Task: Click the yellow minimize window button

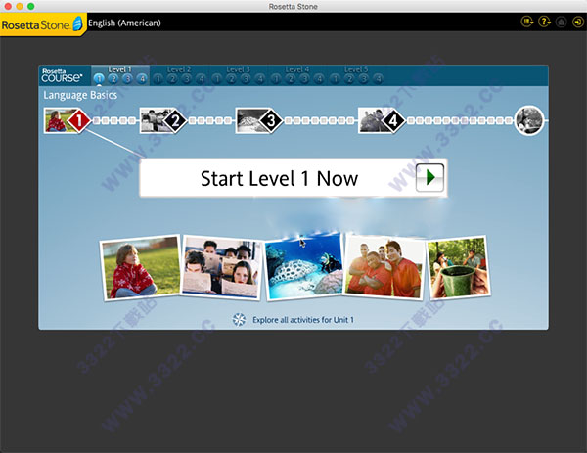Action: click(x=20, y=6)
